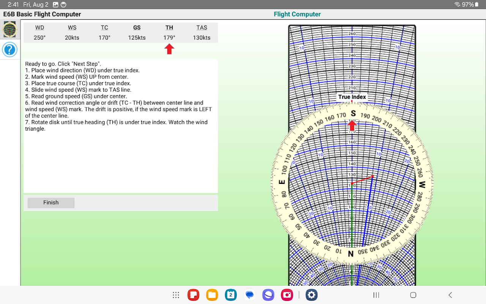Open the help question mark icon
Screen dimensions: 486x304
click(x=10, y=50)
